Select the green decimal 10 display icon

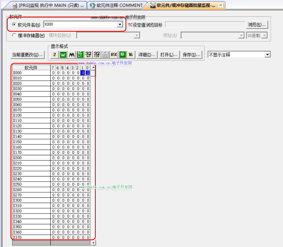122,55
